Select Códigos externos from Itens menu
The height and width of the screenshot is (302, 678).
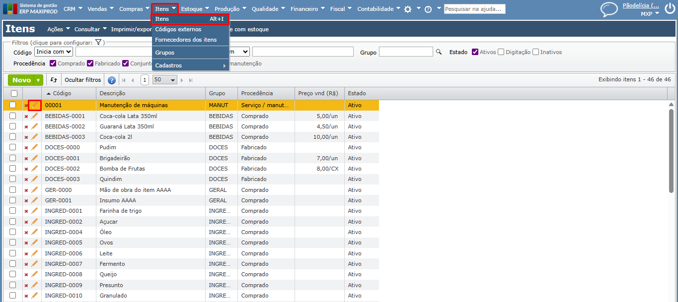tap(178, 29)
